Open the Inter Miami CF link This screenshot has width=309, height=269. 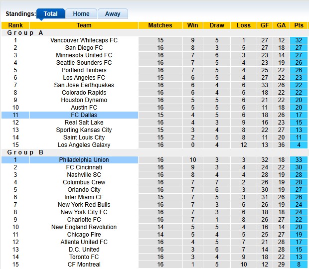84,197
